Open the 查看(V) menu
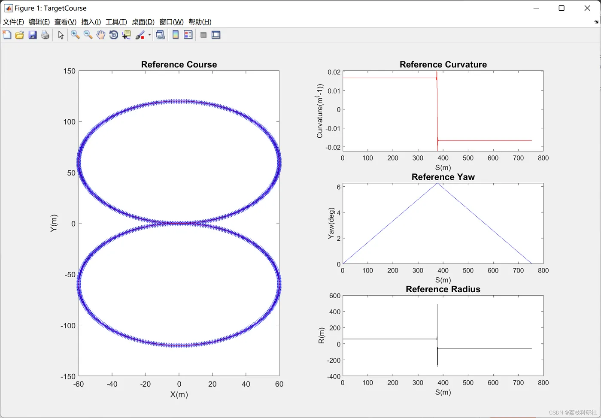 click(65, 22)
